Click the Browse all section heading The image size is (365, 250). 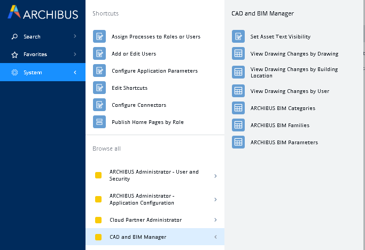coord(106,149)
